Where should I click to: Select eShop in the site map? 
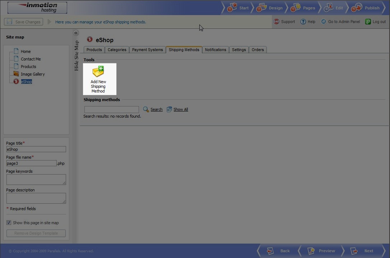[x=26, y=82]
